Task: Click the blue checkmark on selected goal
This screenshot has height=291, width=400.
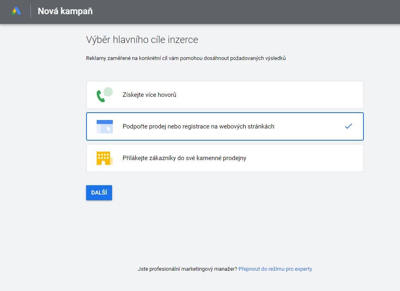Action: (x=348, y=126)
